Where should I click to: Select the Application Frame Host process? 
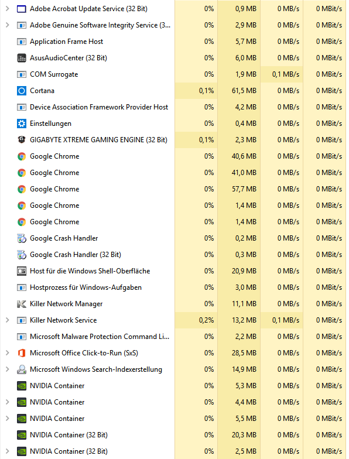[x=174, y=42]
